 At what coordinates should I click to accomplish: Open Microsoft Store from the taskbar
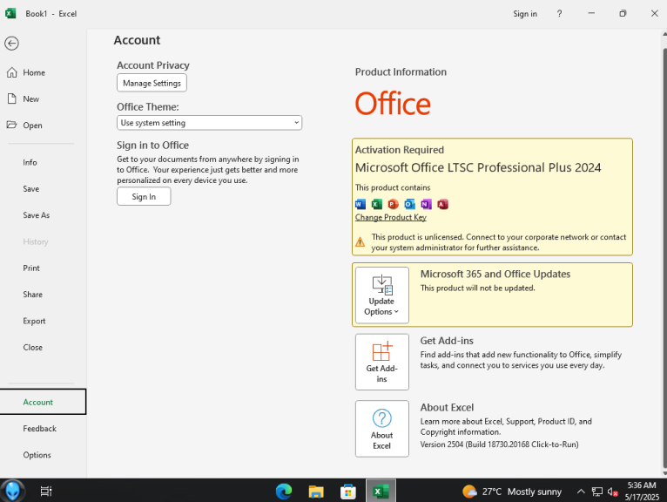coord(348,492)
